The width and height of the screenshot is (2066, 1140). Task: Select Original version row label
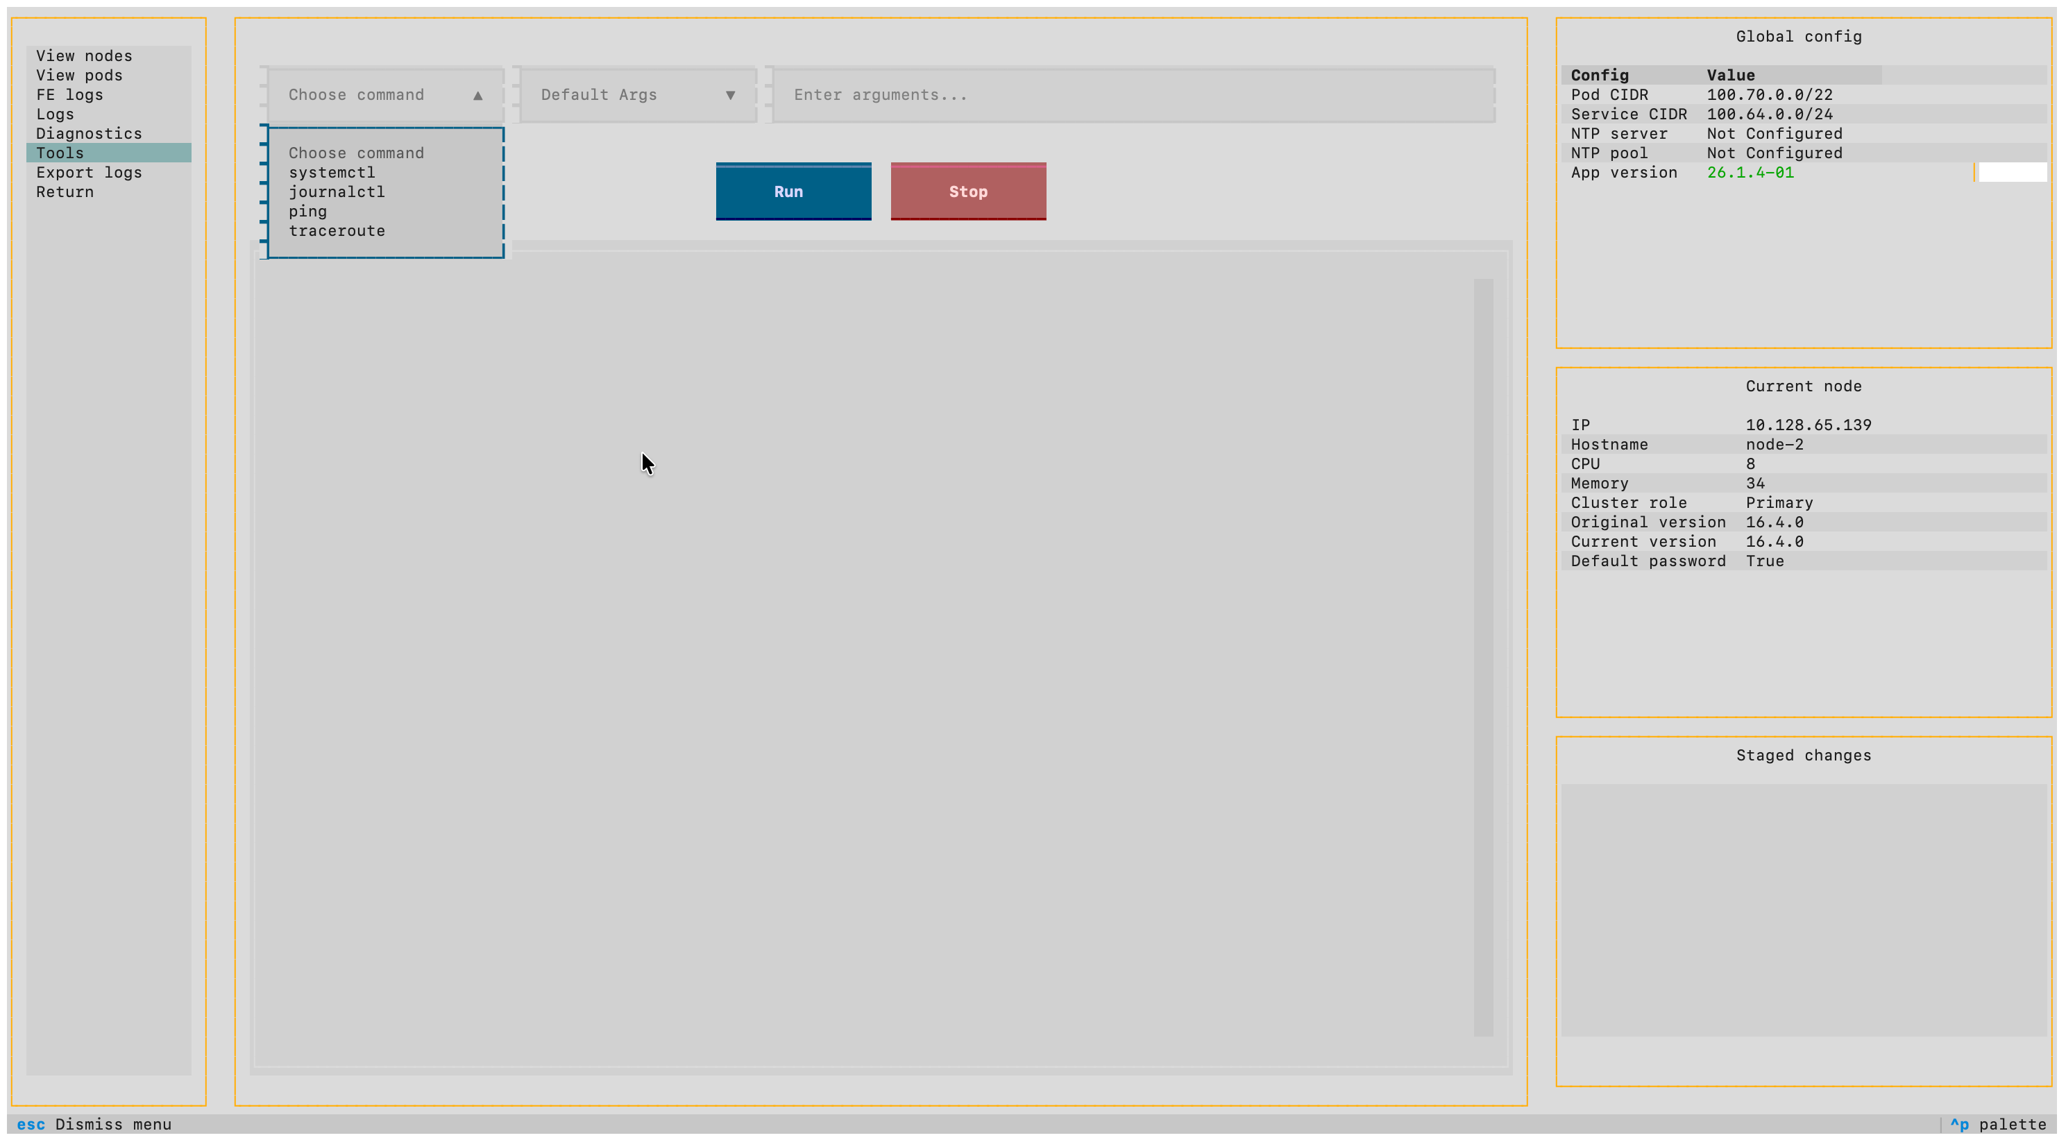[1648, 522]
